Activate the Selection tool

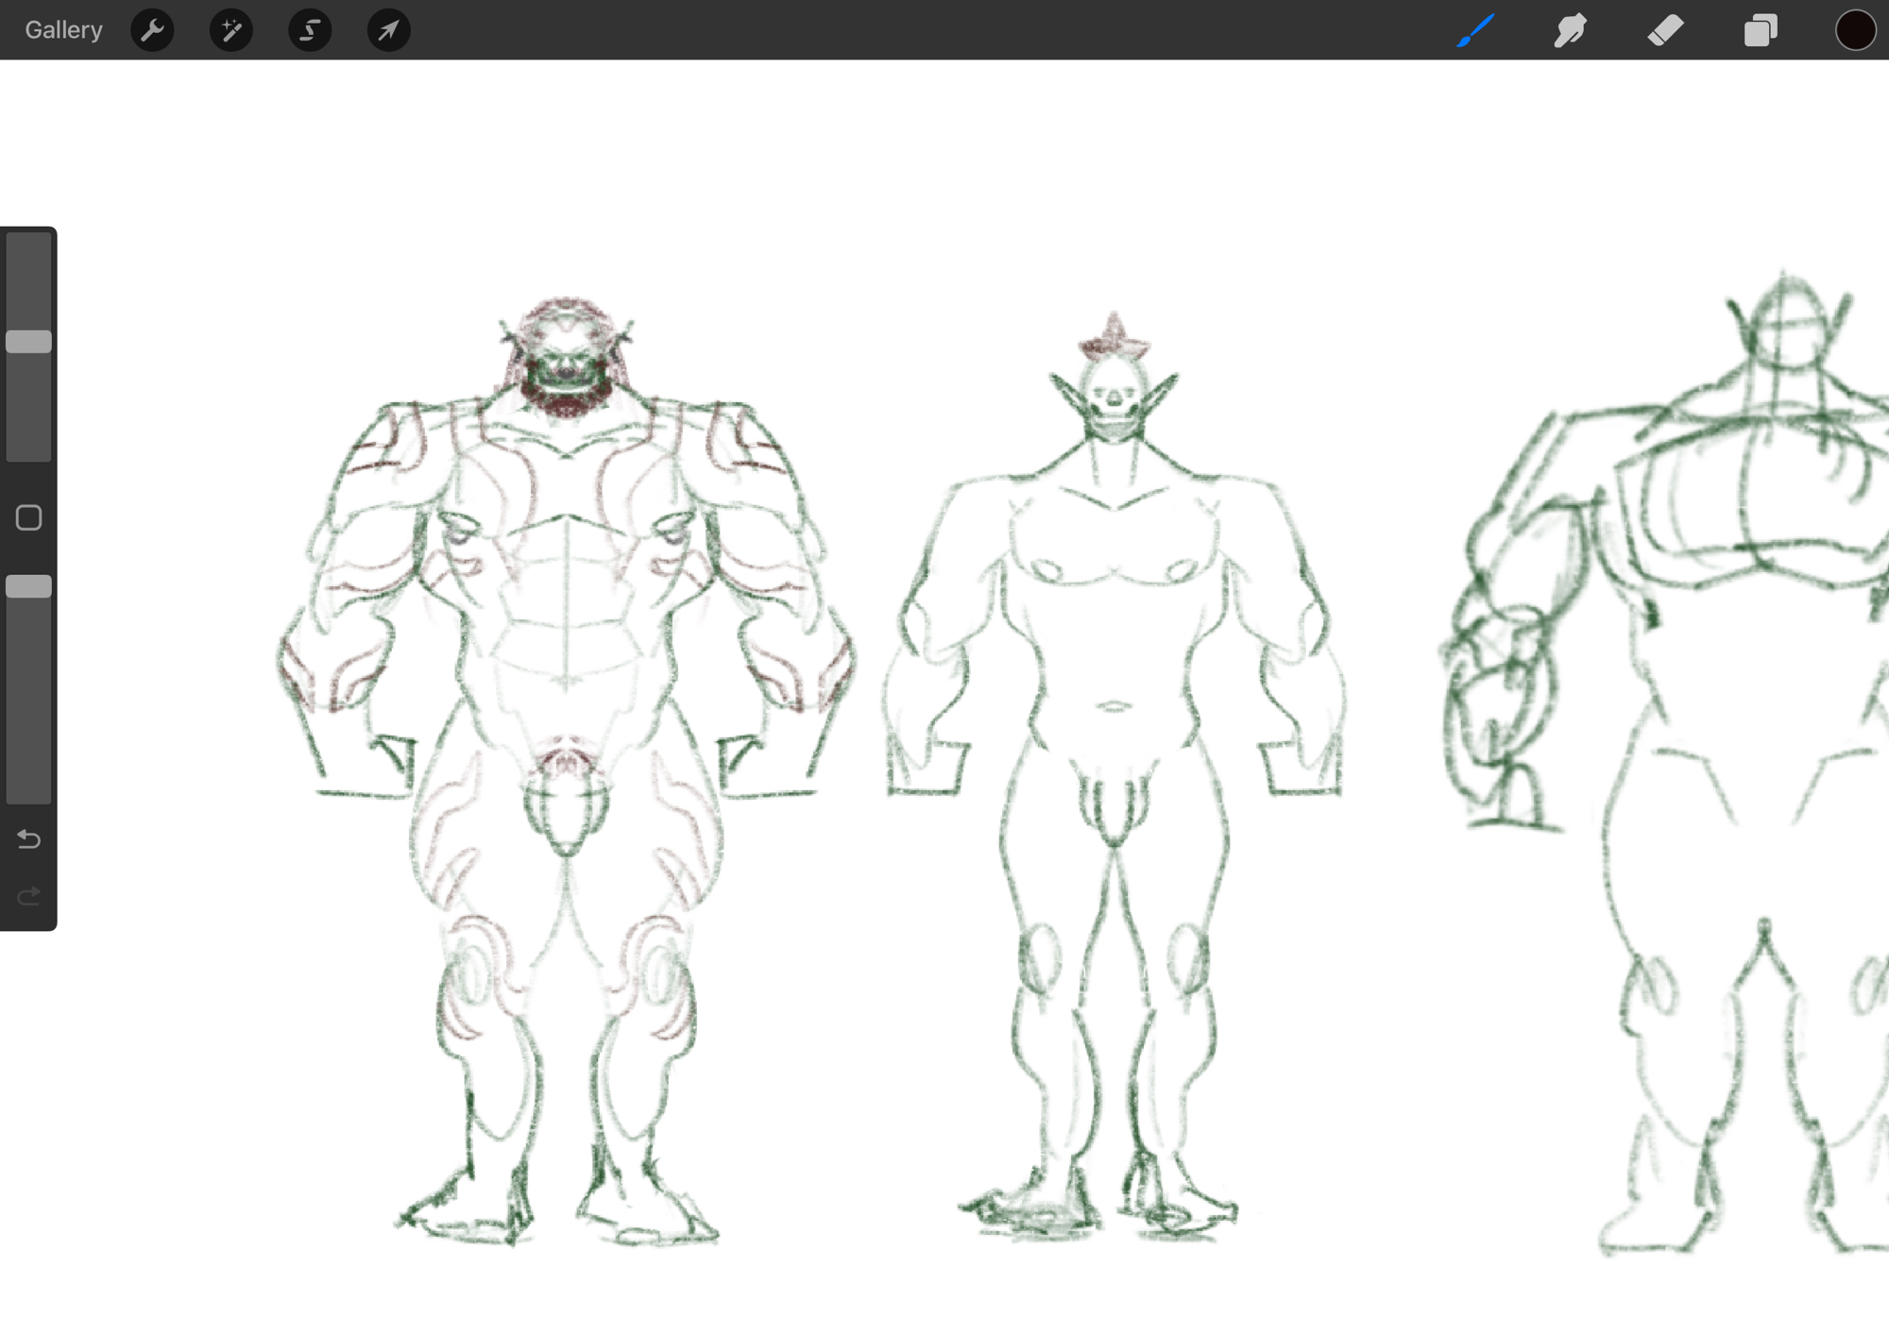(310, 30)
